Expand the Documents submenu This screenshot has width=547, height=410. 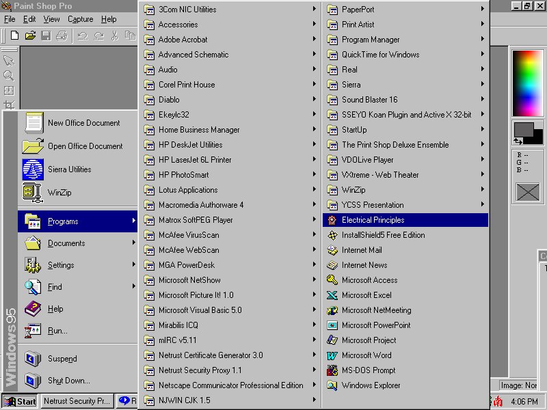[x=66, y=243]
